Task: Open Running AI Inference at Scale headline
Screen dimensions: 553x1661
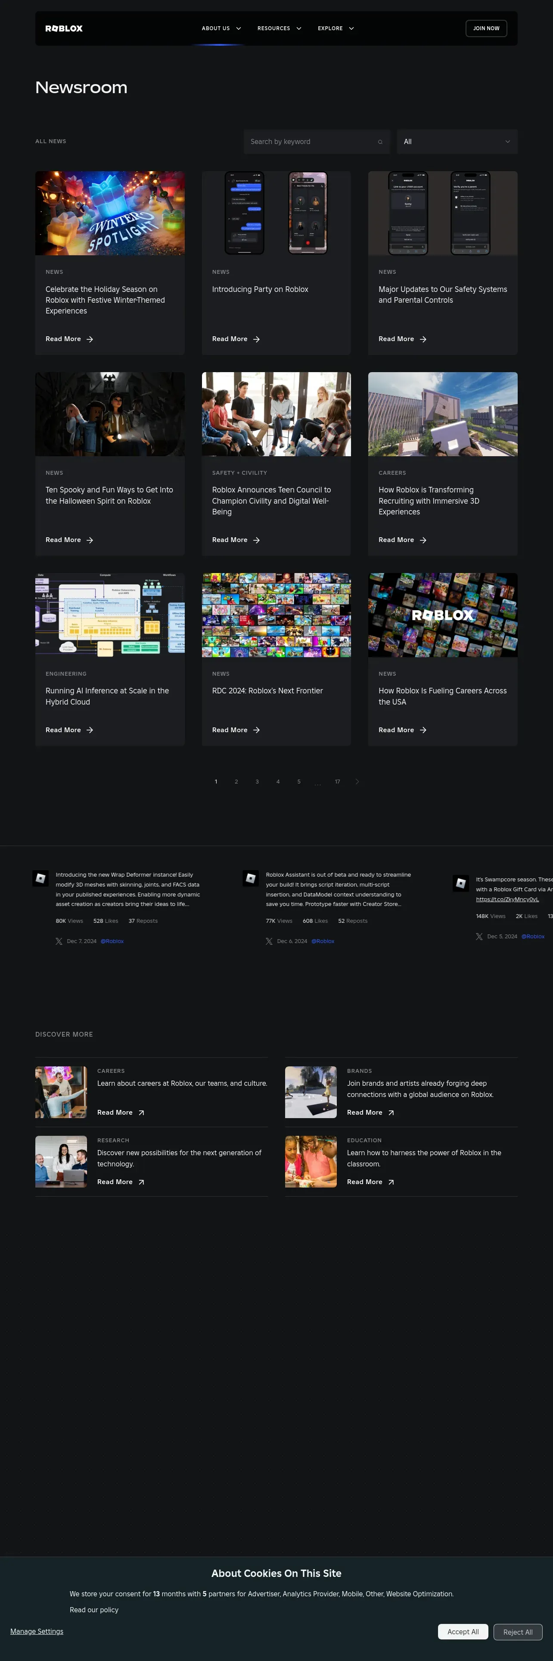Action: tap(108, 696)
